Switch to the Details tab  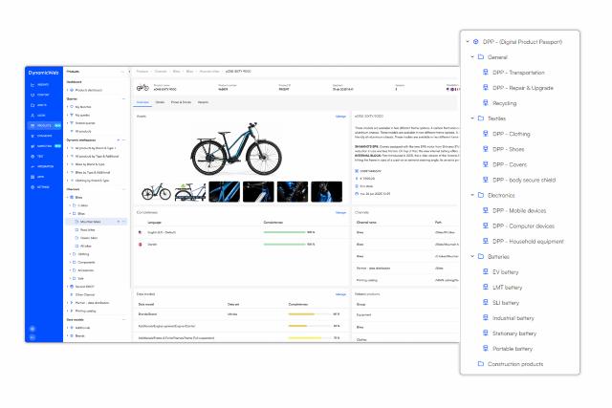click(x=160, y=101)
